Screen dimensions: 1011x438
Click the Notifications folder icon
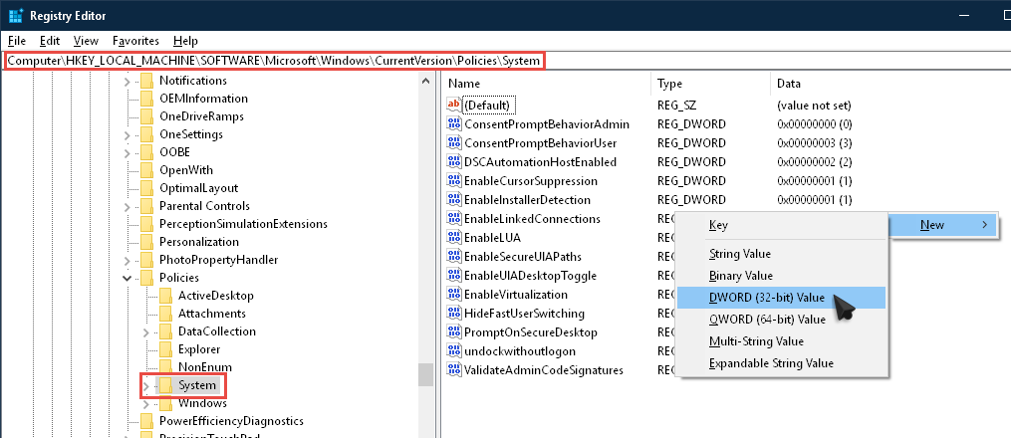(x=147, y=81)
